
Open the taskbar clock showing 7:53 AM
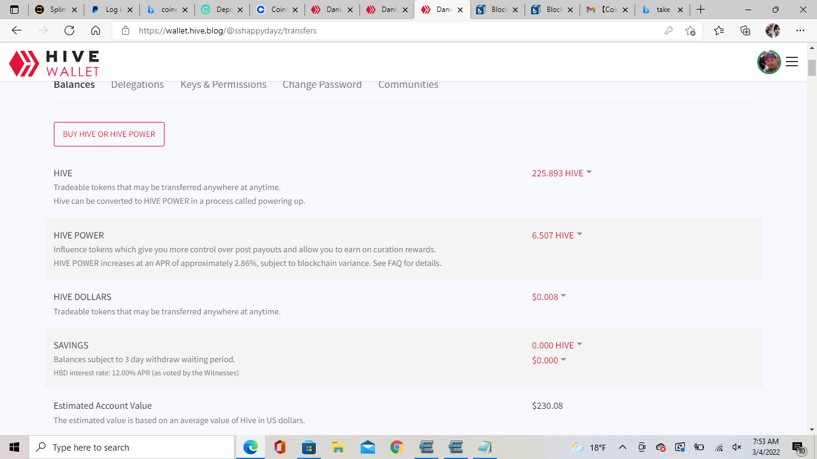click(x=766, y=447)
